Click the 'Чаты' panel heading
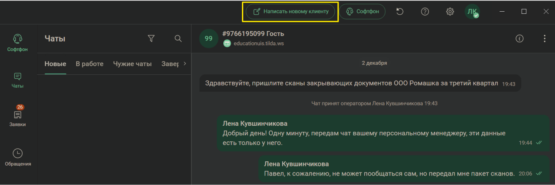Viewport: 555px width, 185px height. pos(55,38)
